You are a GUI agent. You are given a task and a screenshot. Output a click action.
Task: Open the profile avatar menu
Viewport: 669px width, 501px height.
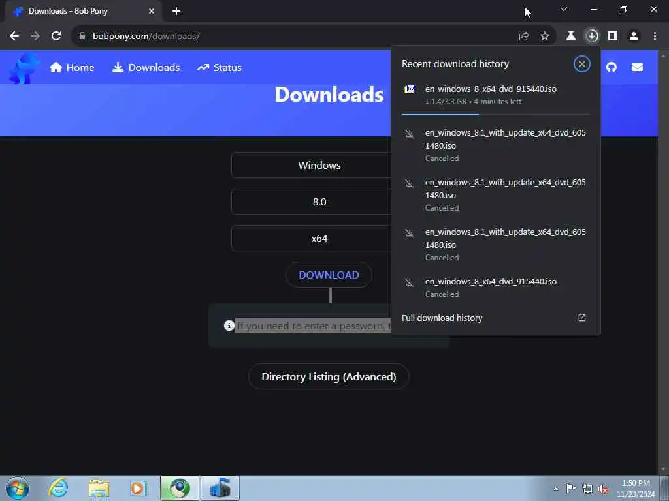[x=634, y=37]
